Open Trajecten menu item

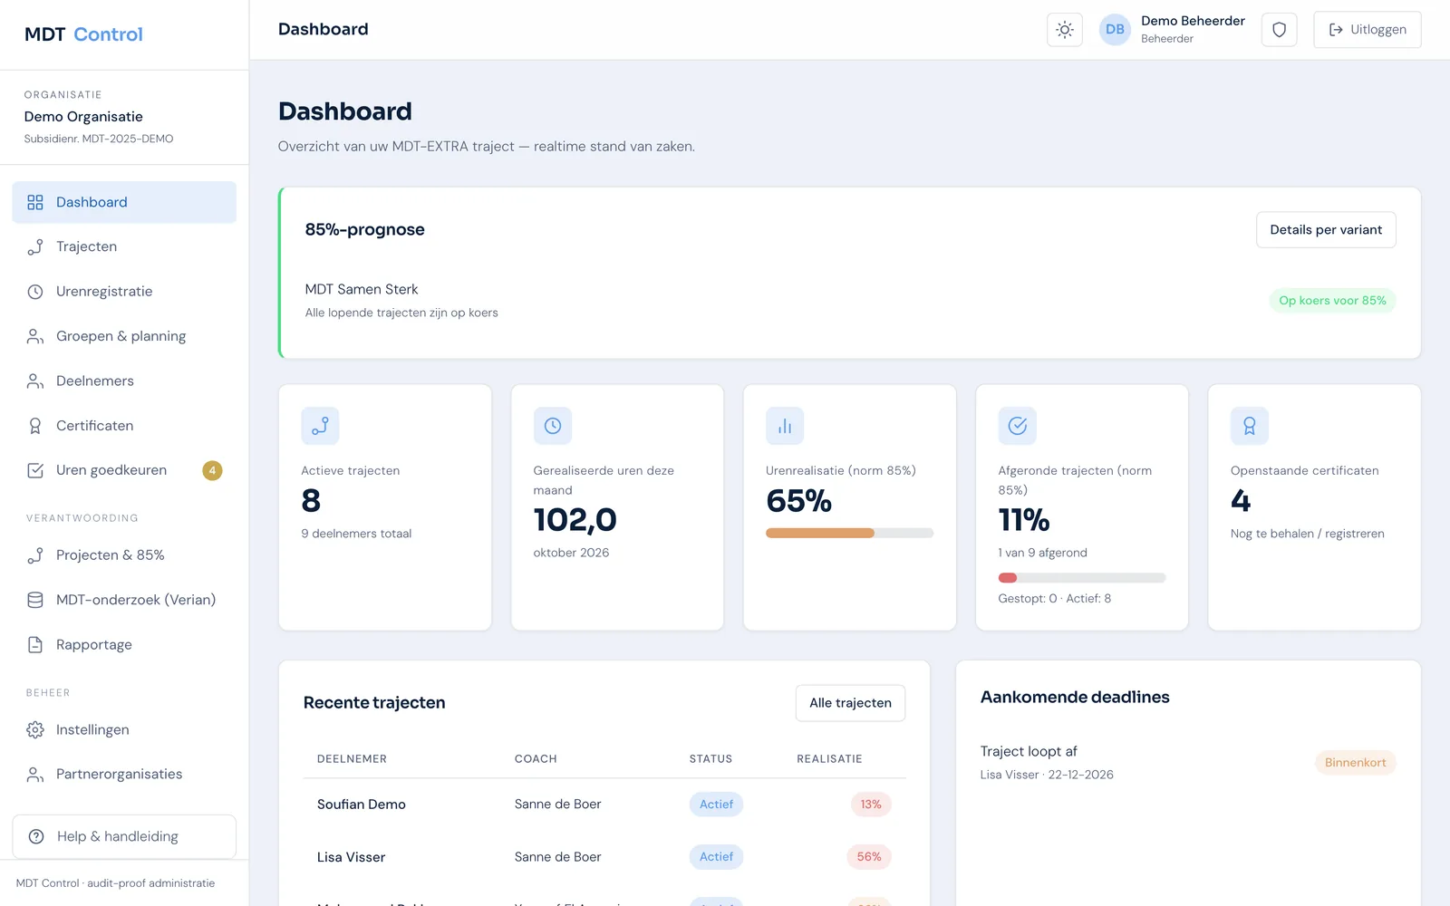point(124,246)
